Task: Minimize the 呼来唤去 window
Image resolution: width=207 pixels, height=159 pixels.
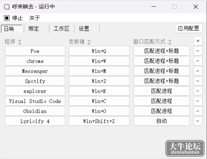Action: (154, 7)
